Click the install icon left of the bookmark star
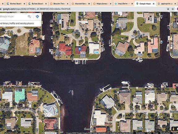The width and height of the screenshot is (178, 134). pyautogui.click(x=168, y=9)
